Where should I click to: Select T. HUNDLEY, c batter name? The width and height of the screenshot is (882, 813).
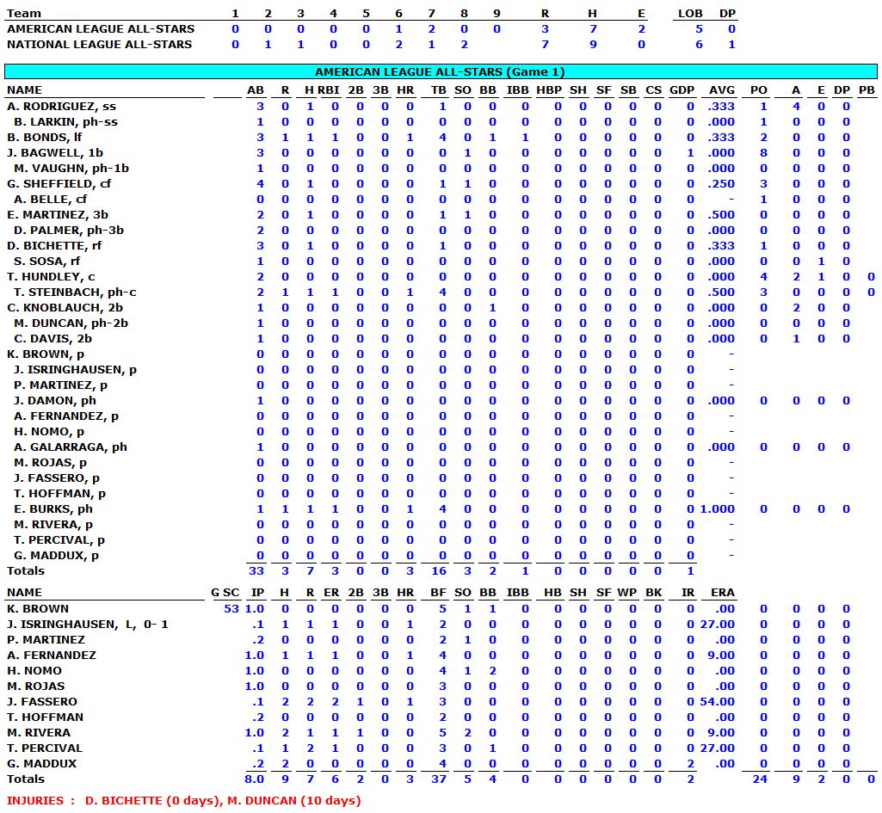click(x=51, y=277)
